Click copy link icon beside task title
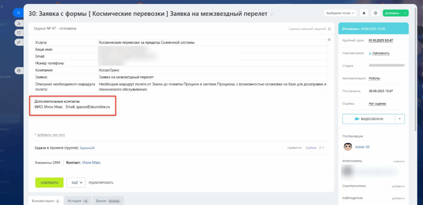The height and width of the screenshot is (205, 423). coord(271,14)
